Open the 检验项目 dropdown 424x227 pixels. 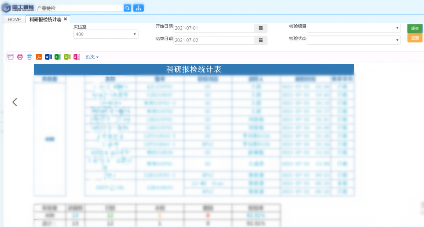pos(353,28)
